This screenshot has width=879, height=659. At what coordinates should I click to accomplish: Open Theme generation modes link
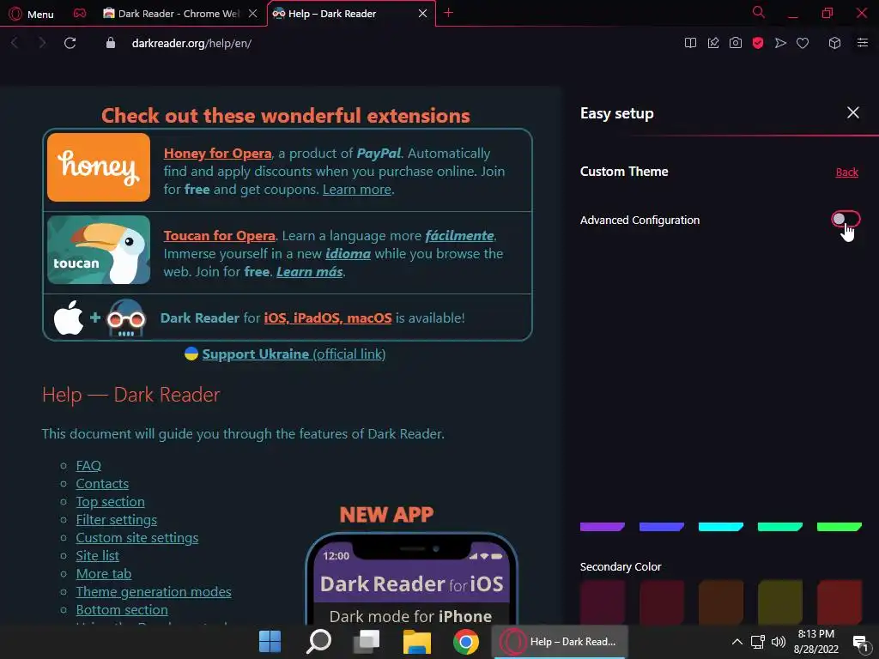click(x=154, y=591)
